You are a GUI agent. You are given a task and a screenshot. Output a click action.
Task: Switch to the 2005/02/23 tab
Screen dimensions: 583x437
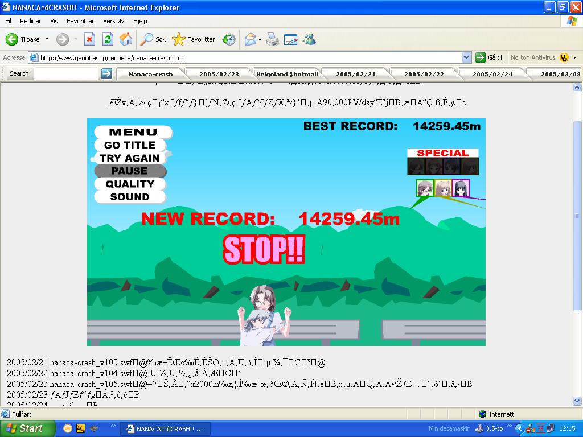(219, 74)
